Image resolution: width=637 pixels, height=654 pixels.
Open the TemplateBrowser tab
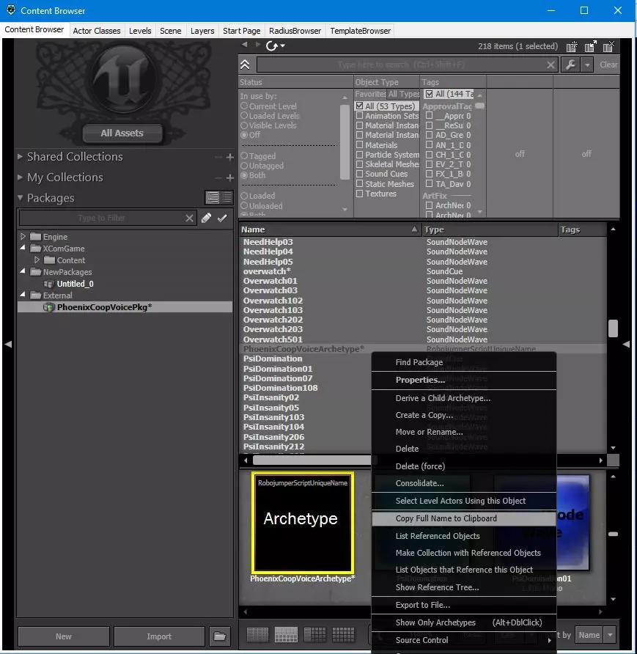point(360,31)
